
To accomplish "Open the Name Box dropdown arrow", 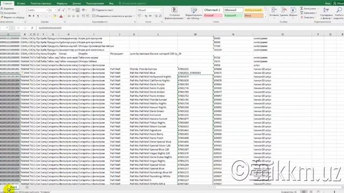I will [x=7, y=28].
